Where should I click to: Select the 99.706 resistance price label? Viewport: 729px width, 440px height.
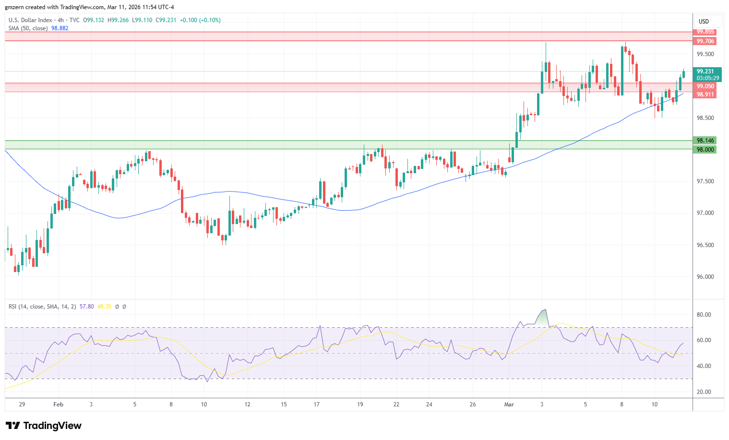point(705,41)
